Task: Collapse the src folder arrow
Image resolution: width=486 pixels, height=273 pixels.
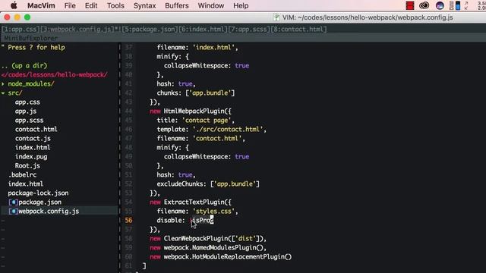Action: click(3, 93)
